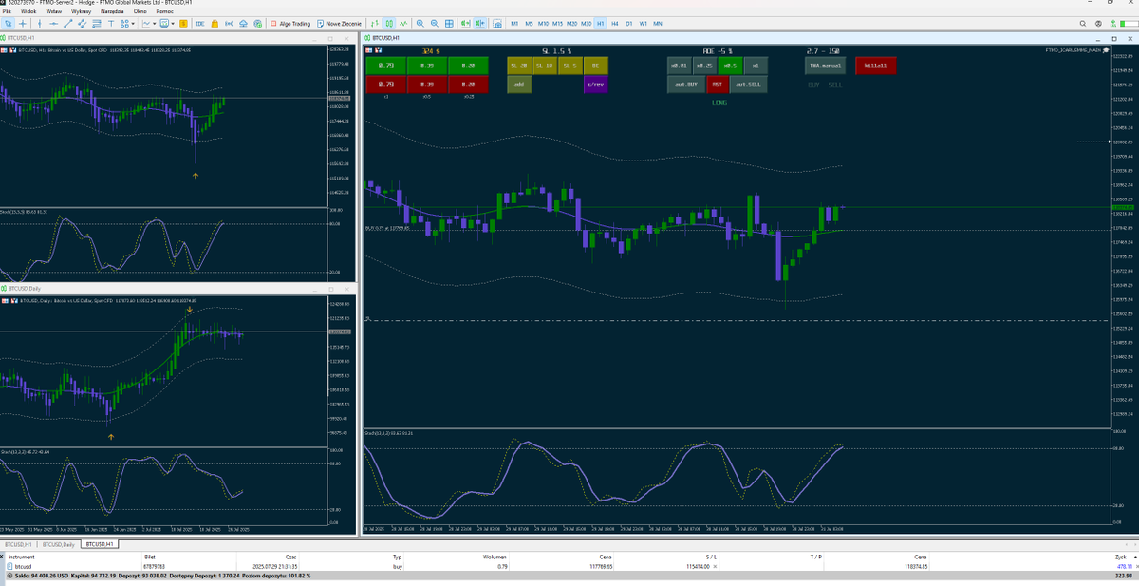Select the x0.01 multiplier toggle

678,66
